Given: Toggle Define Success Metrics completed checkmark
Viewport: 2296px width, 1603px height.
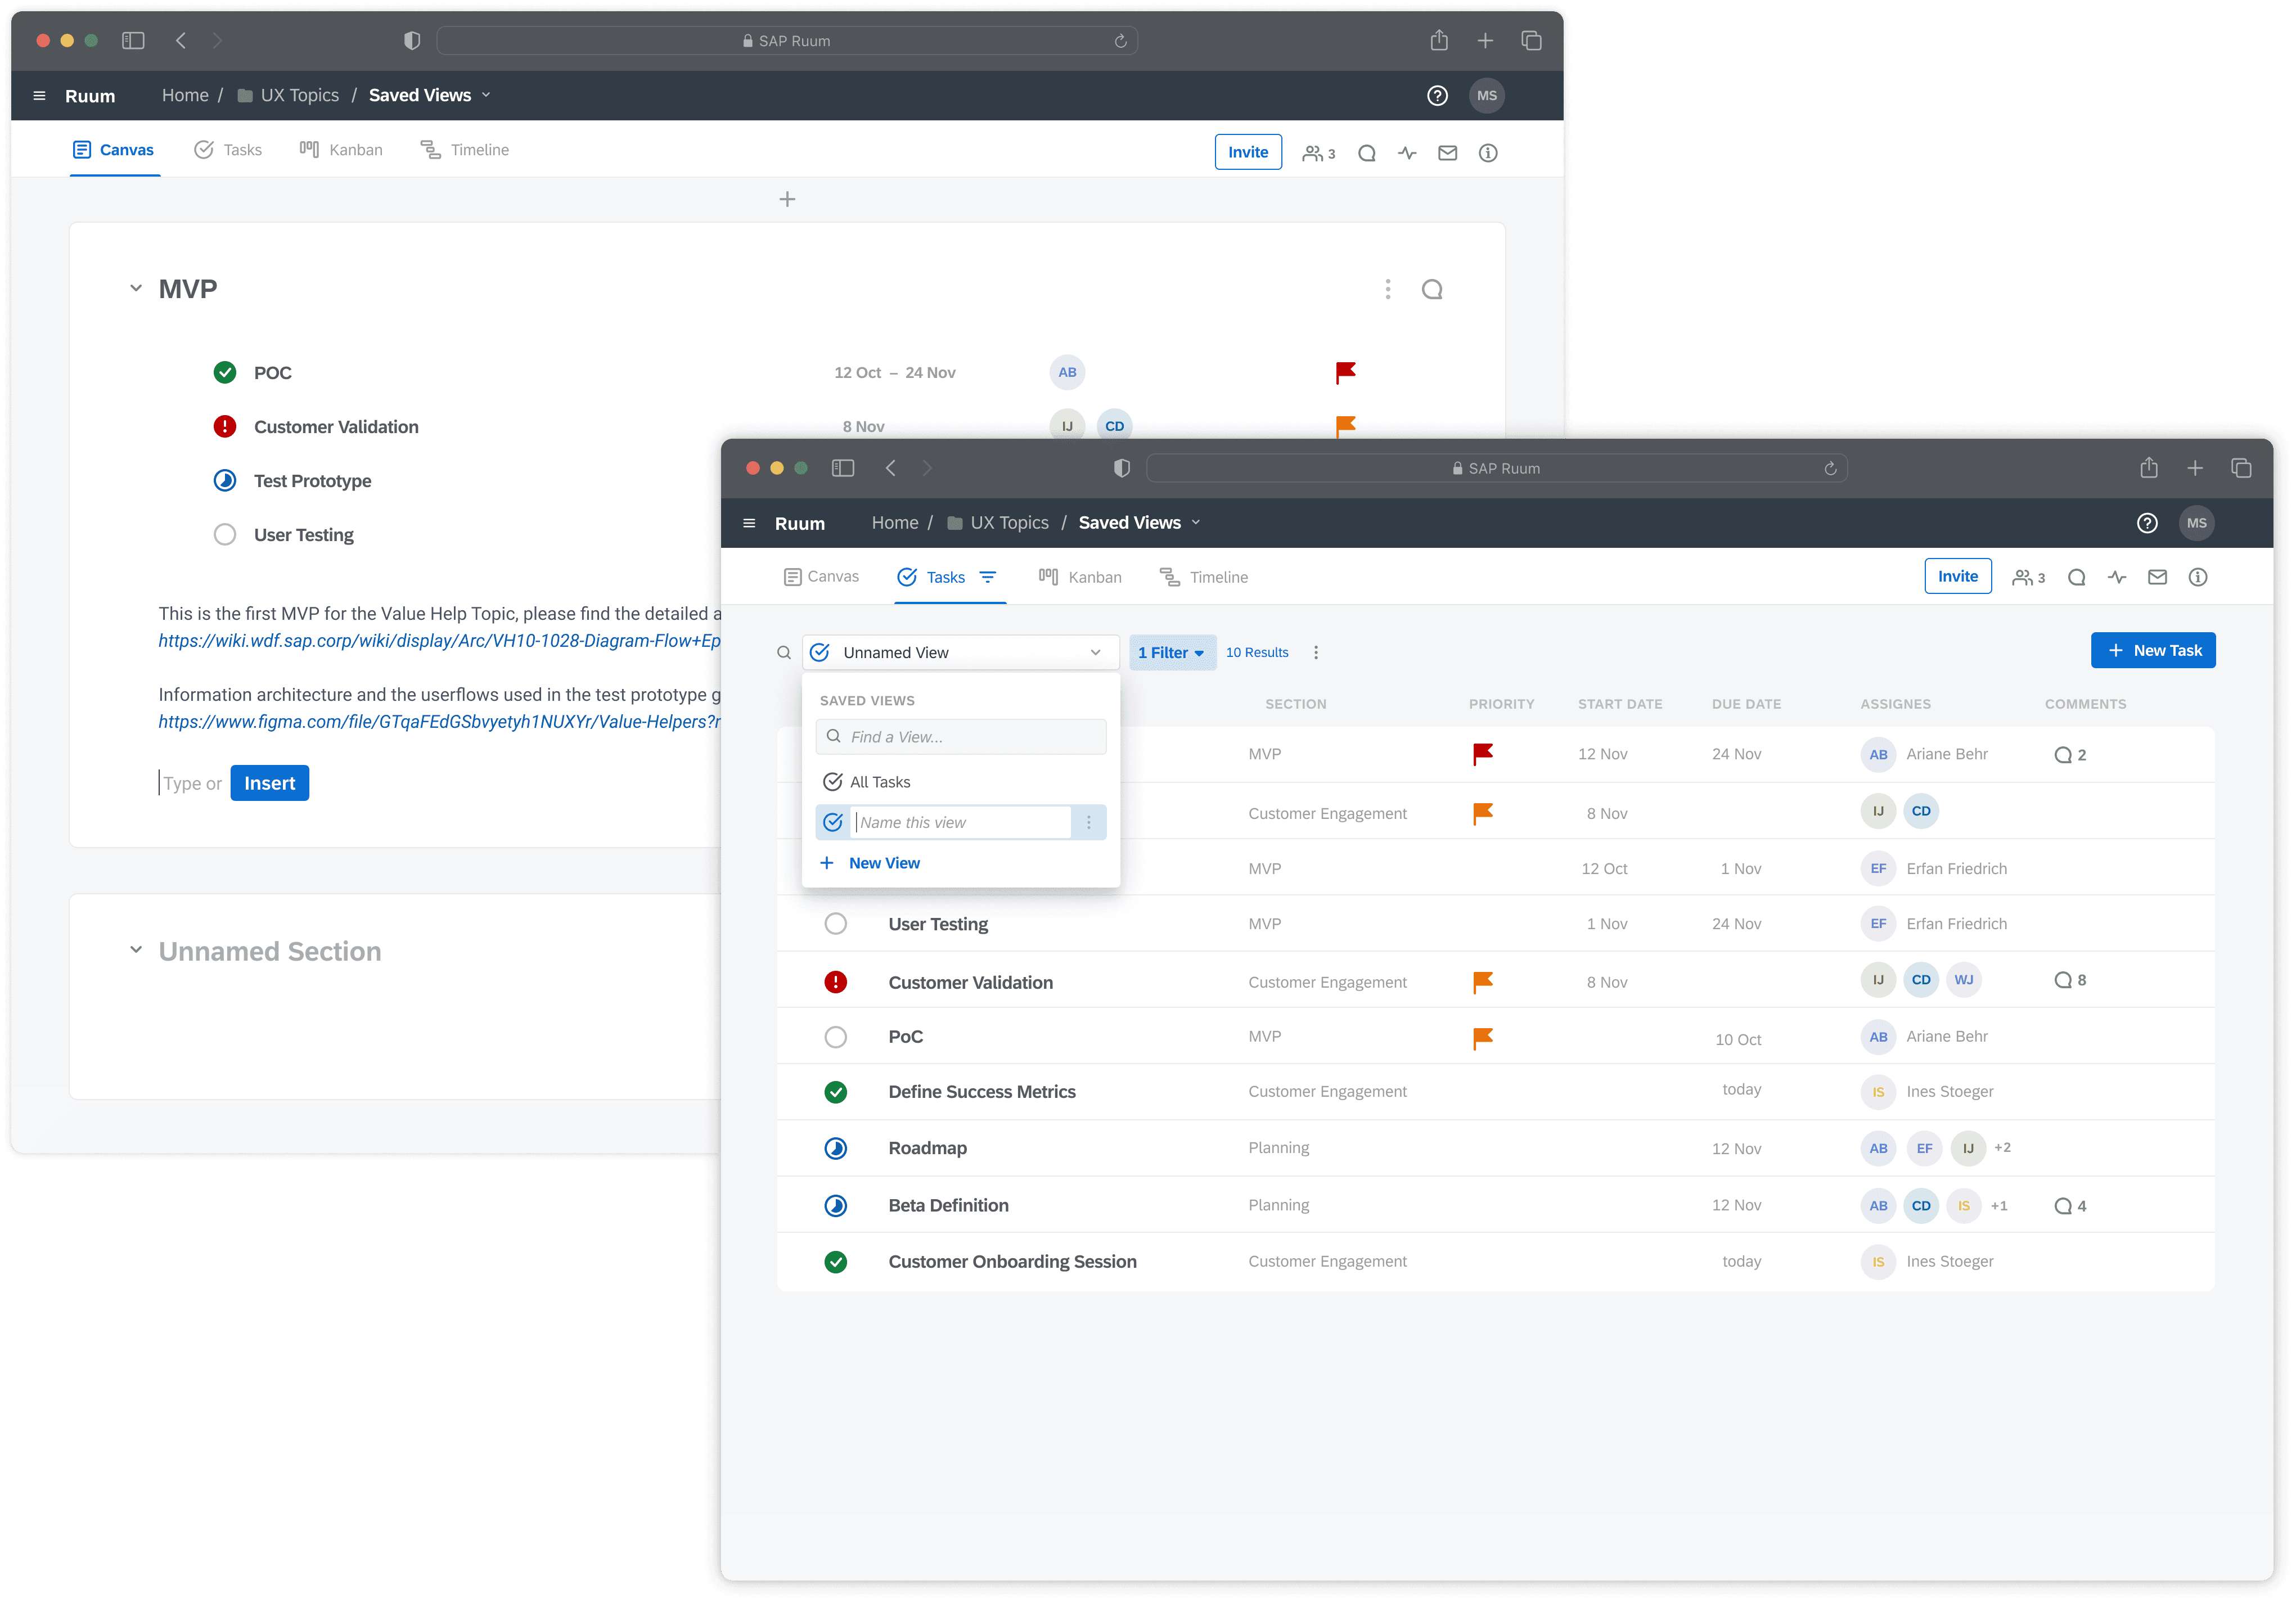Looking at the screenshot, I should [836, 1092].
